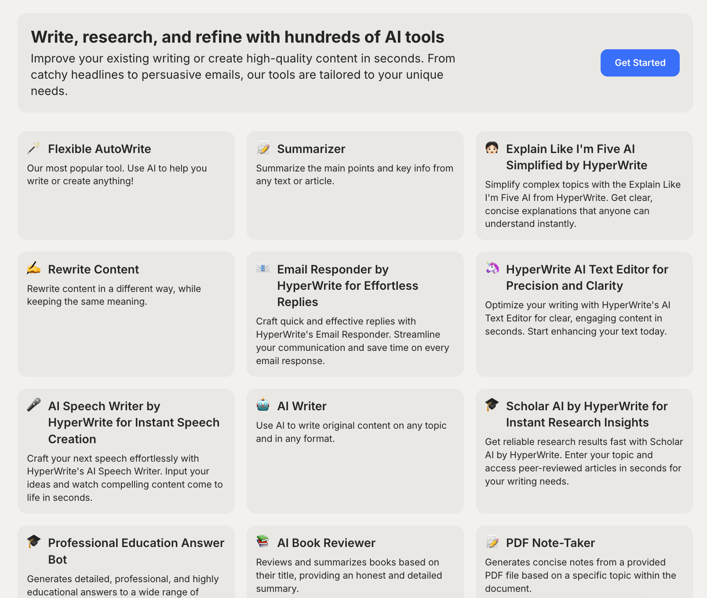The height and width of the screenshot is (598, 707).
Task: Click the Get Started button
Action: 640,63
